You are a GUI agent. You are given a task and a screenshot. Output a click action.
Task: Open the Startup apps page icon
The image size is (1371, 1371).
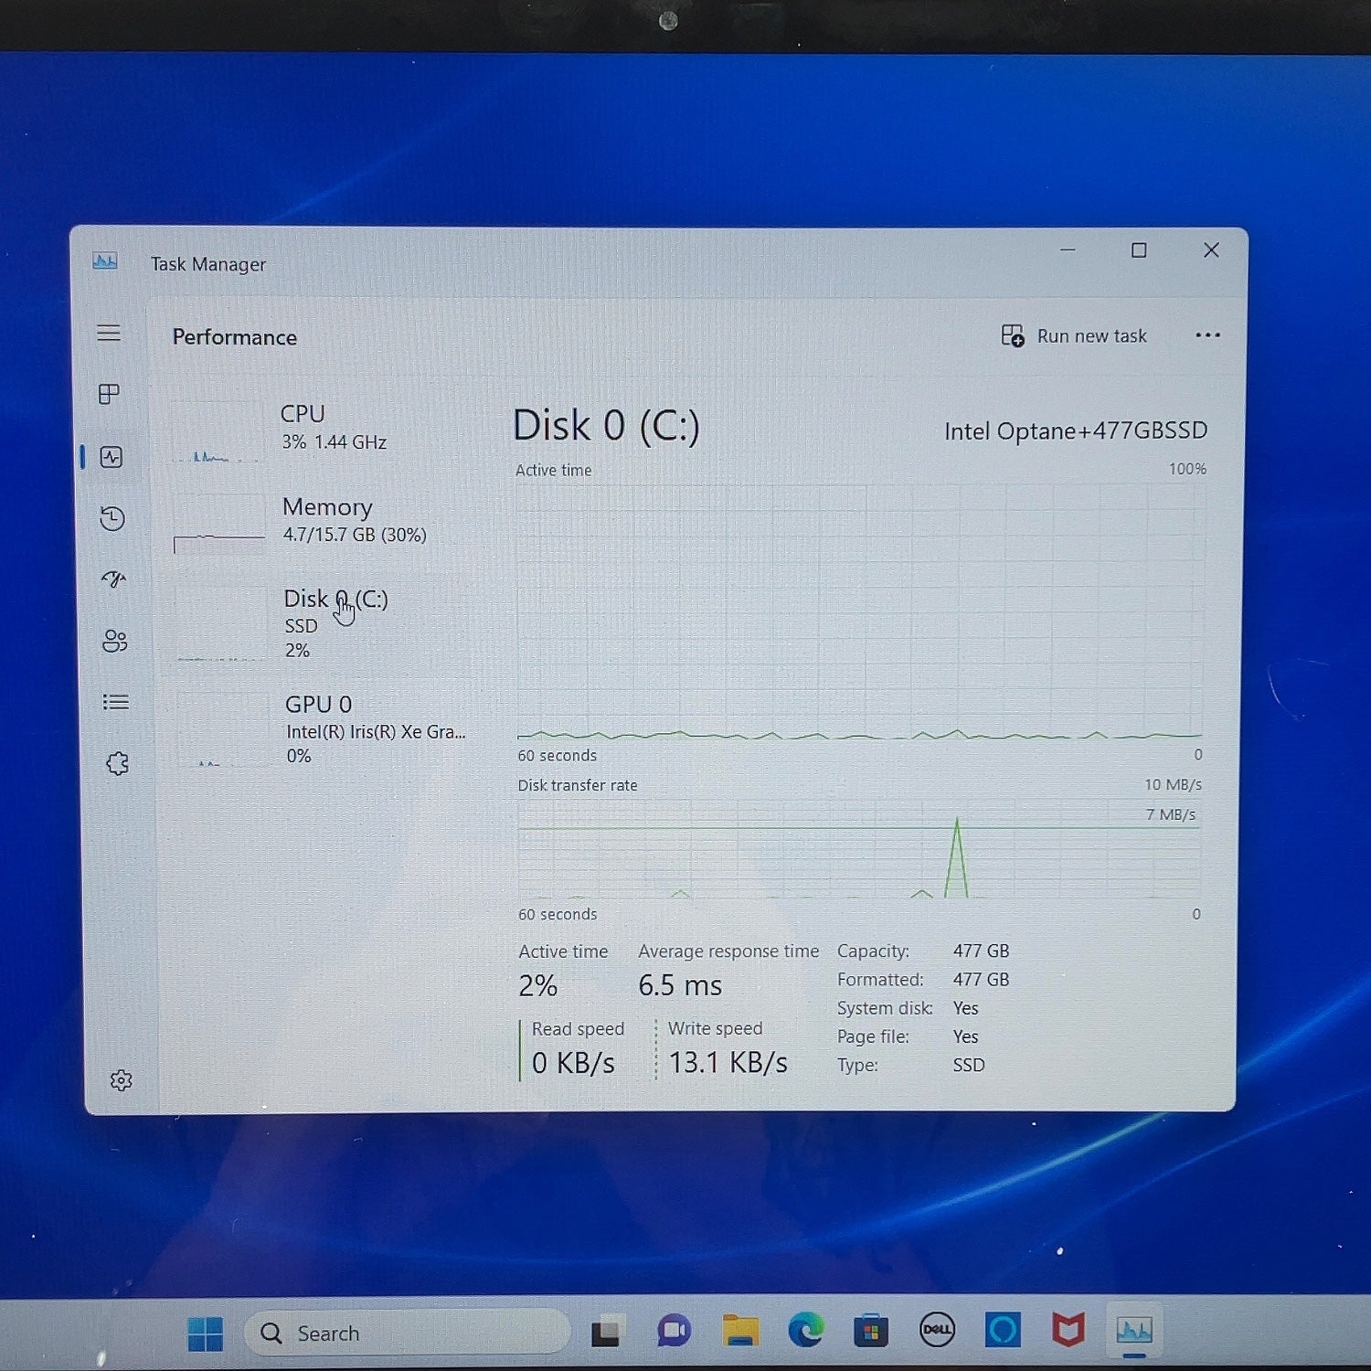pos(114,579)
